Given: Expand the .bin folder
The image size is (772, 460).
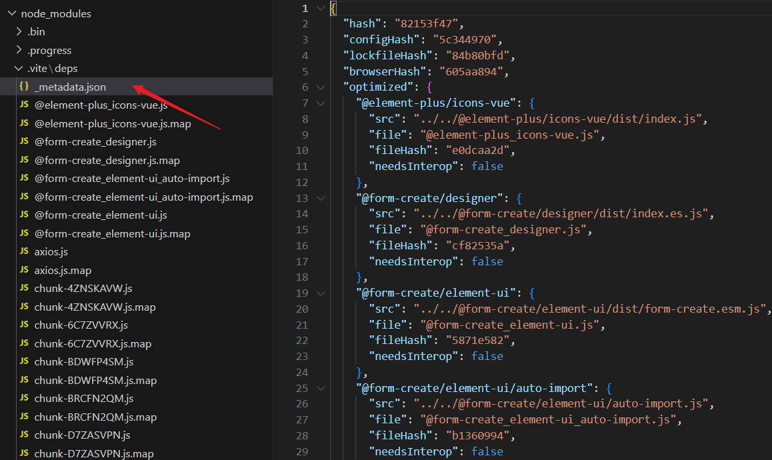Looking at the screenshot, I should pos(19,32).
